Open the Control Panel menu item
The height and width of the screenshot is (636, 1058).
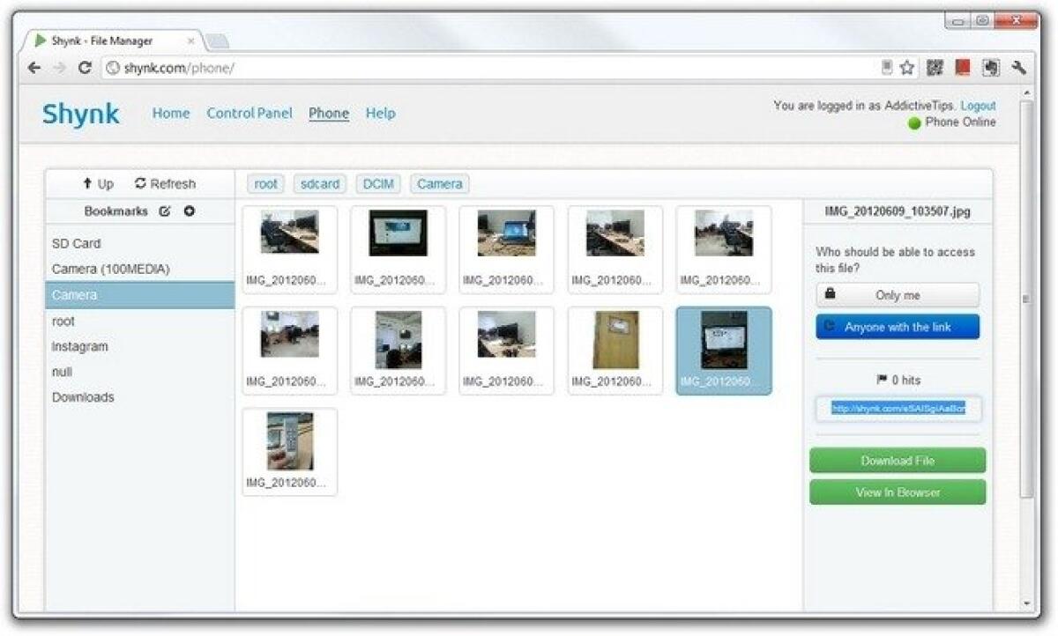[x=249, y=113]
